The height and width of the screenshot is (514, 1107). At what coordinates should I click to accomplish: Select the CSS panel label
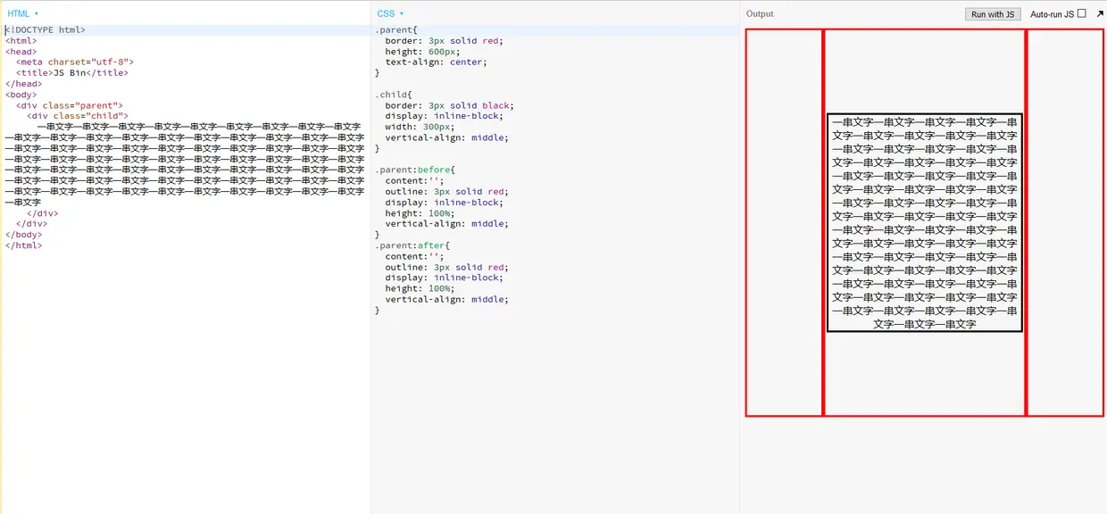(386, 13)
